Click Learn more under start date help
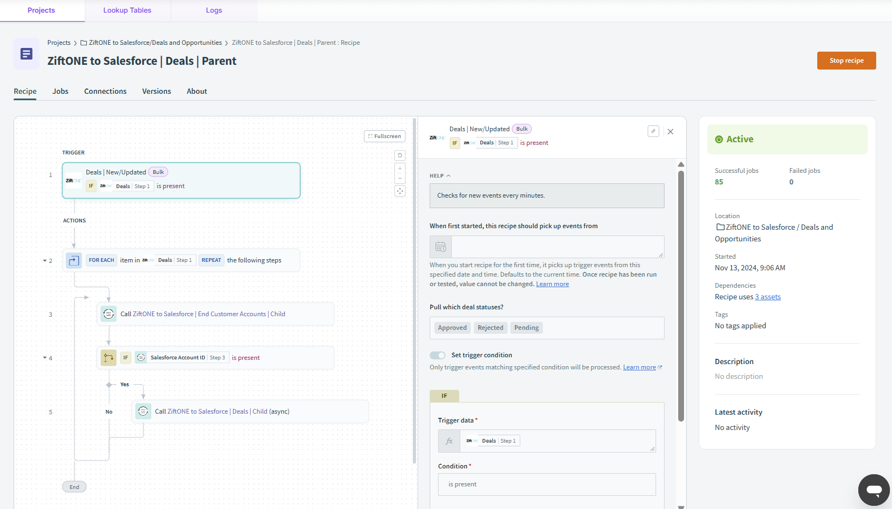892x509 pixels. (552, 284)
